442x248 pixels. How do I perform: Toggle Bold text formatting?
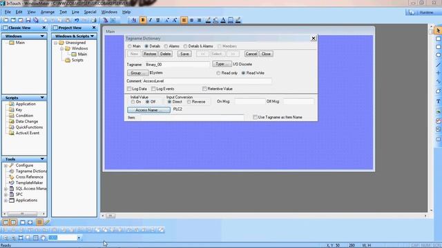coord(143,20)
